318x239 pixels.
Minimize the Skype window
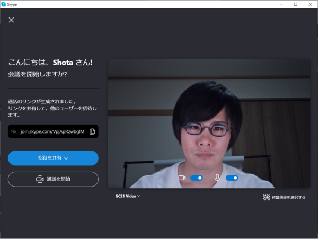point(281,4)
